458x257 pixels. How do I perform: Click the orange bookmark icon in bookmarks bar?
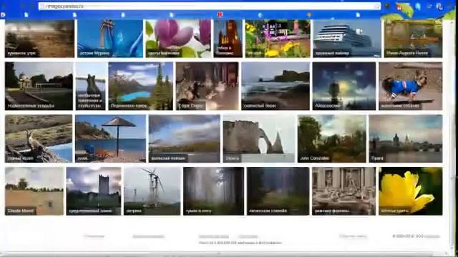tap(308, 14)
